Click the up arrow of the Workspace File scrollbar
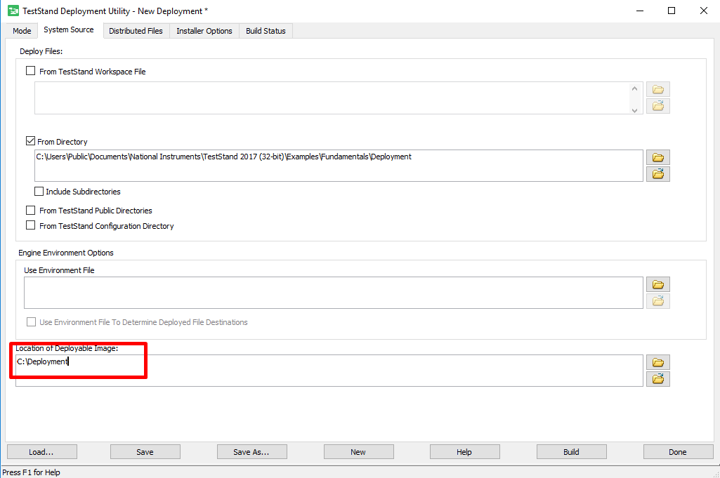This screenshot has height=478, width=720. tap(634, 88)
